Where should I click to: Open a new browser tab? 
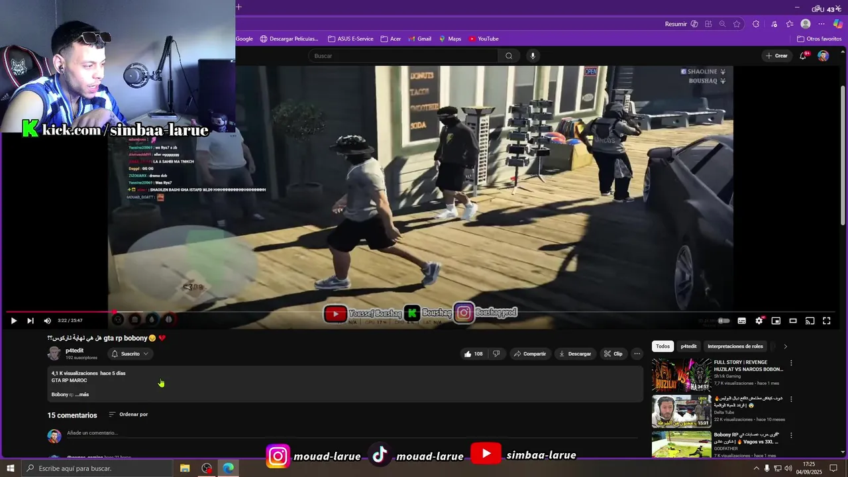[238, 7]
